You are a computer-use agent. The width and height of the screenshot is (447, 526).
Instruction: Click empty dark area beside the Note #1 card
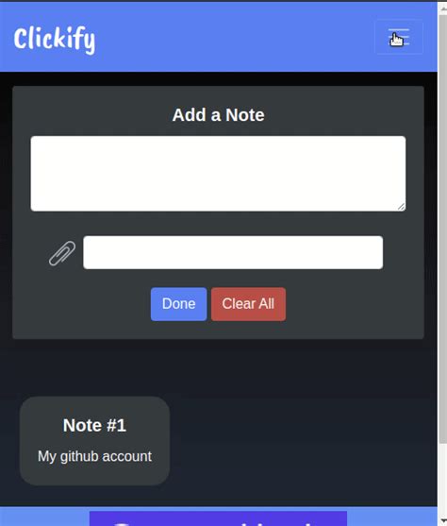(302, 440)
